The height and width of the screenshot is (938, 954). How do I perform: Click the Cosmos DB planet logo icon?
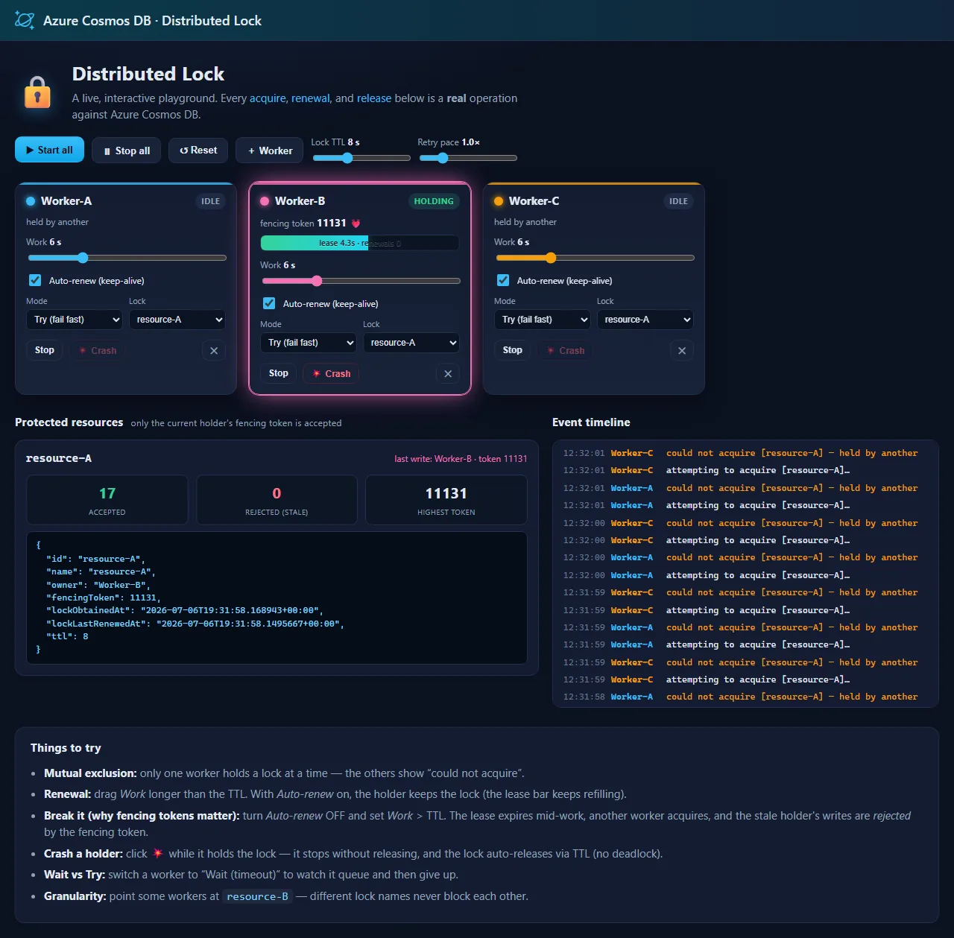point(25,20)
